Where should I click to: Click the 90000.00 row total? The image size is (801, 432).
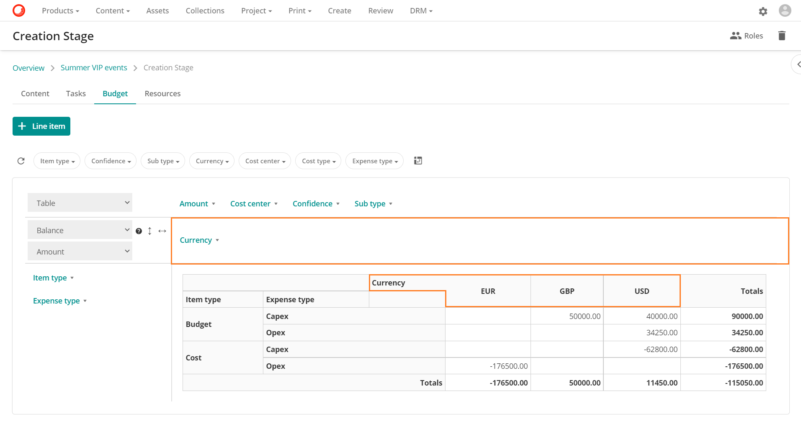[x=723, y=316]
